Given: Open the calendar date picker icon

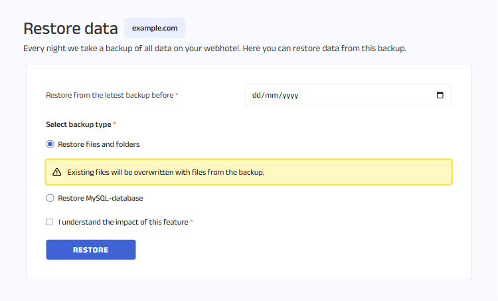Looking at the screenshot, I should click(440, 95).
